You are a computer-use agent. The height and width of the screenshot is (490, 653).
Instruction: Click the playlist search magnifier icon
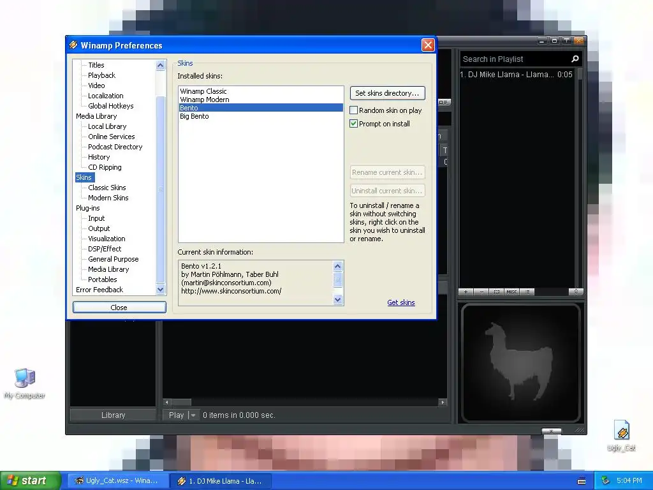click(575, 59)
